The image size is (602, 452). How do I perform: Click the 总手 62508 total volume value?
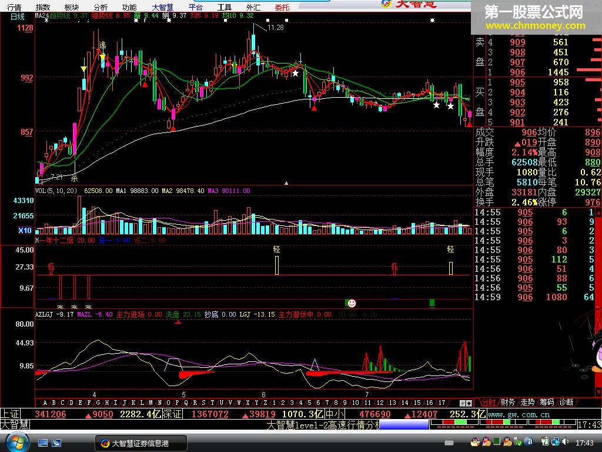coord(524,162)
